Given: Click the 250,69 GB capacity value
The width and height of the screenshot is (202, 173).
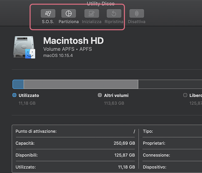Looking at the screenshot, I should pos(124,143).
